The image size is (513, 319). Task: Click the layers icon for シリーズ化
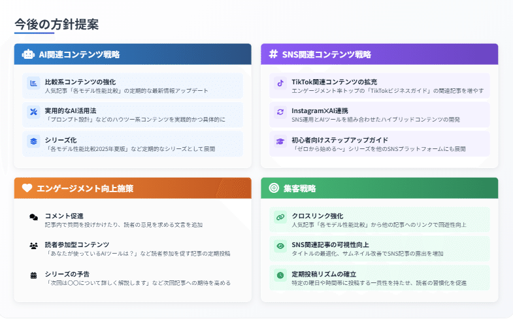pos(33,141)
